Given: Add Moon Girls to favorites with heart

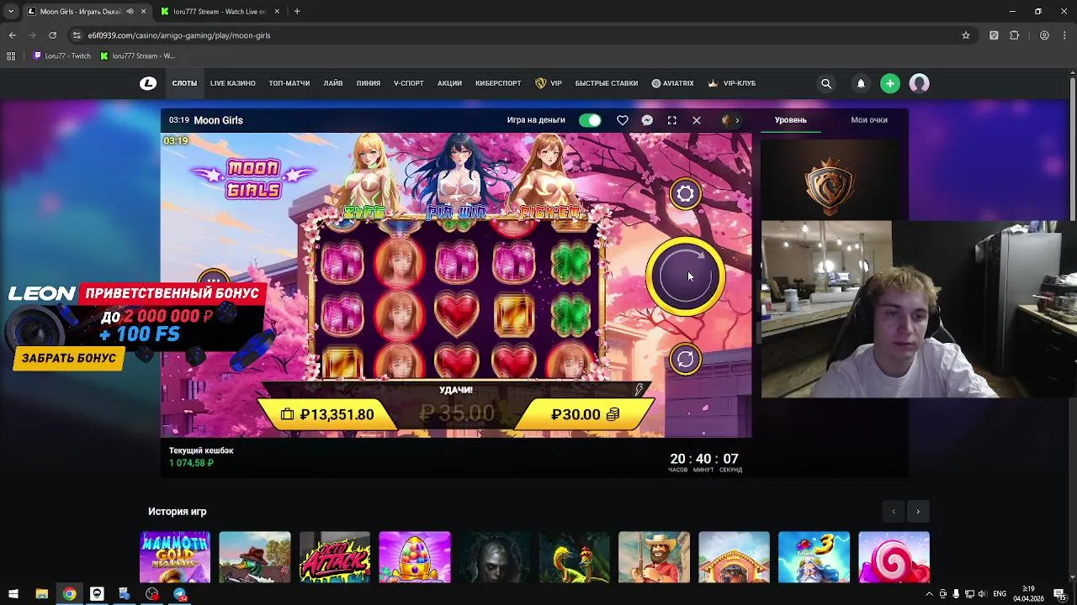Looking at the screenshot, I should (623, 120).
